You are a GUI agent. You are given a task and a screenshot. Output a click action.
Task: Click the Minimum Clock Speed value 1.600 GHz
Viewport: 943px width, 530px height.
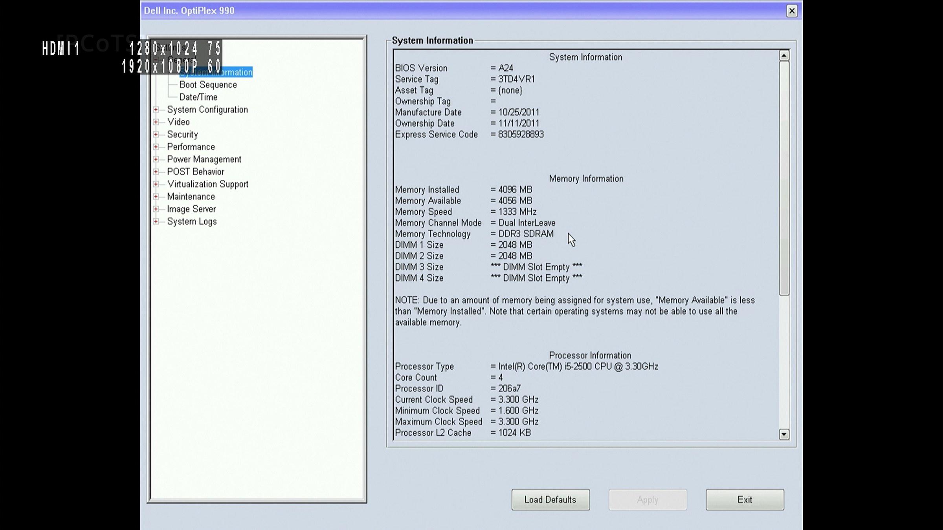point(518,411)
